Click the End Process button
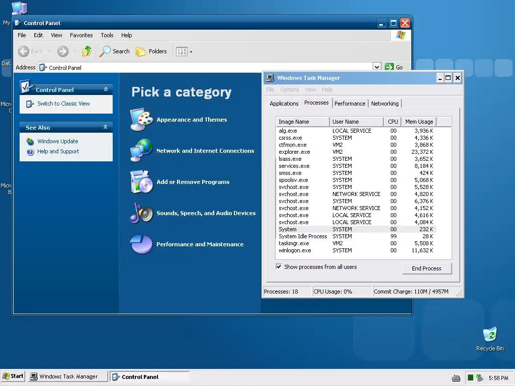This screenshot has width=515, height=386. 426,268
